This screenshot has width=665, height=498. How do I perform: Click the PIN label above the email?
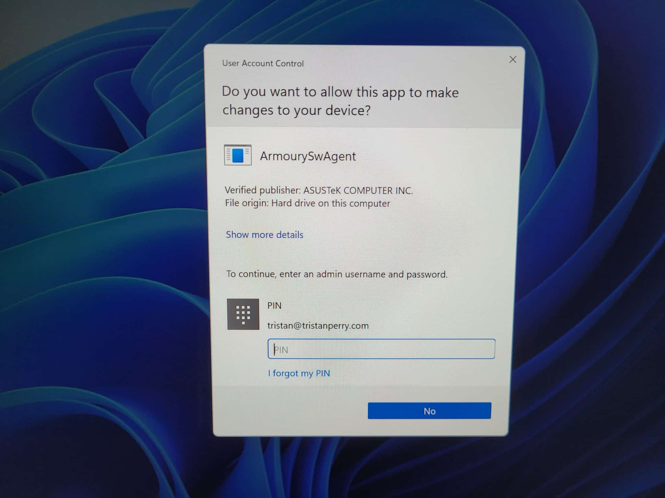click(x=274, y=305)
